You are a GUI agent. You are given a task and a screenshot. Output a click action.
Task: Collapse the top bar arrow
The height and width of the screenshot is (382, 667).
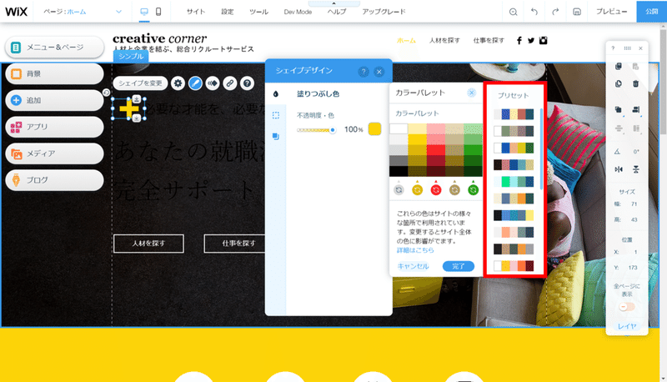[x=334, y=3]
